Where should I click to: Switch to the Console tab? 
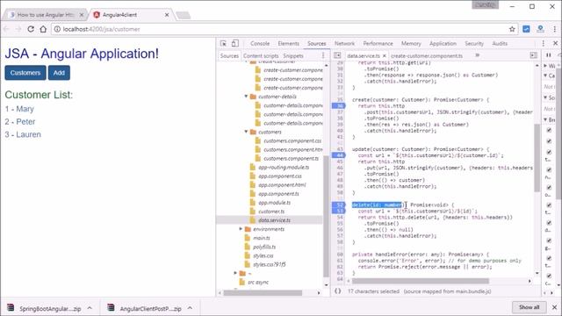coord(260,43)
